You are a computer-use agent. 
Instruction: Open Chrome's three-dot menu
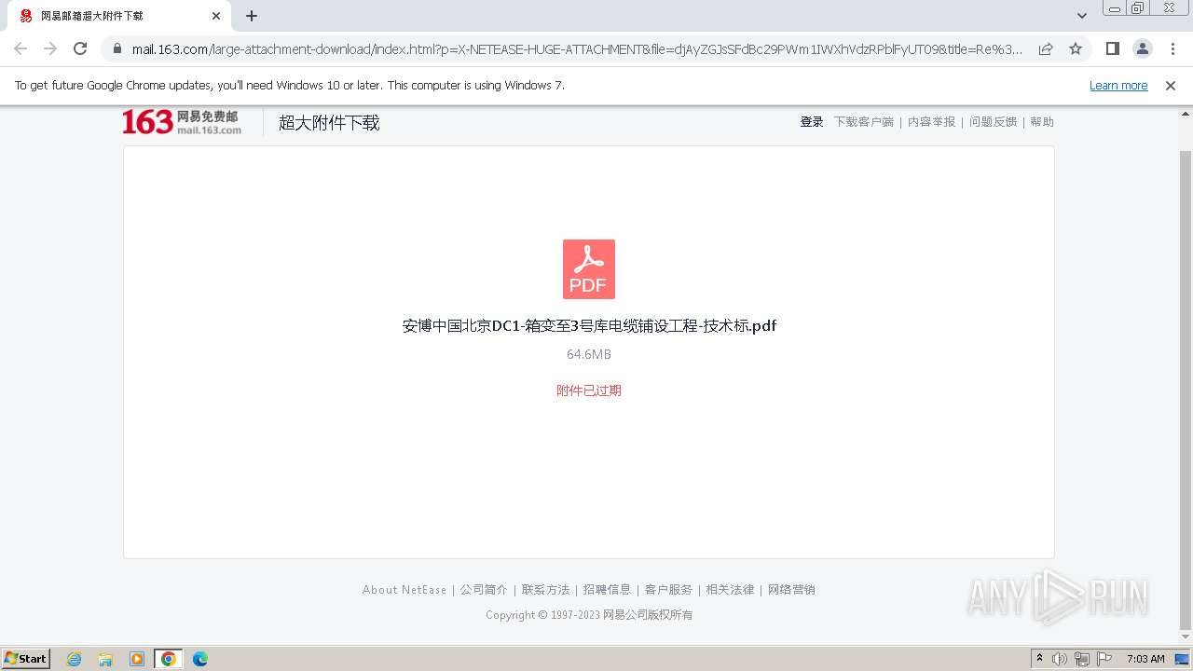tap(1172, 48)
